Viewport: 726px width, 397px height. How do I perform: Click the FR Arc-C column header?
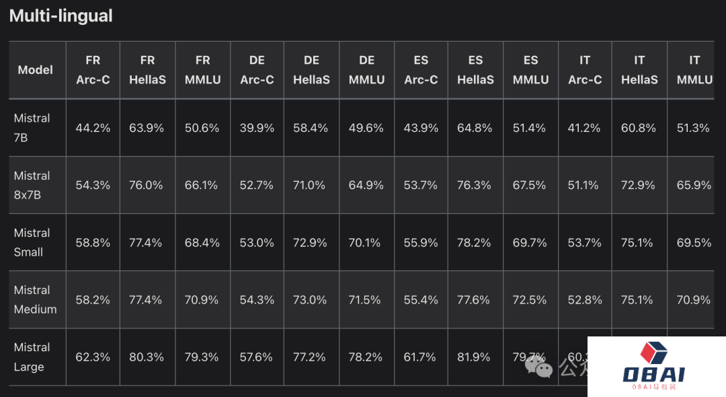coord(93,70)
